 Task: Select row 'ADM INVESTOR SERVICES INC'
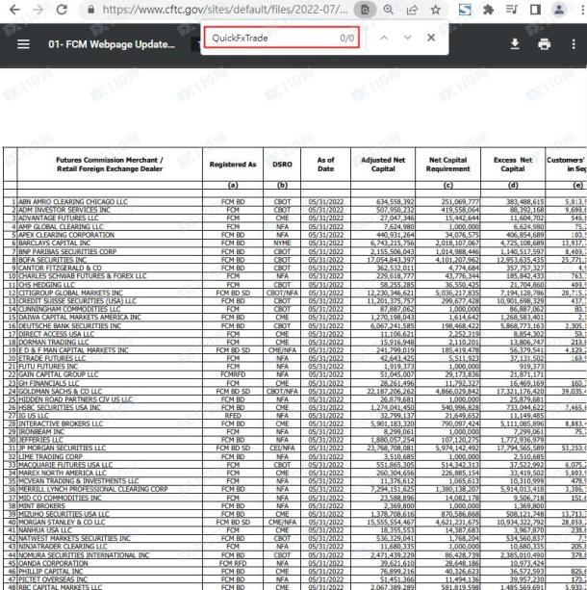pos(295,210)
